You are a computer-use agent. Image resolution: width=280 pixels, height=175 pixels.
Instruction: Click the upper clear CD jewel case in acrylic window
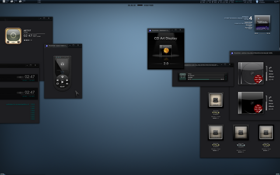click(251, 73)
